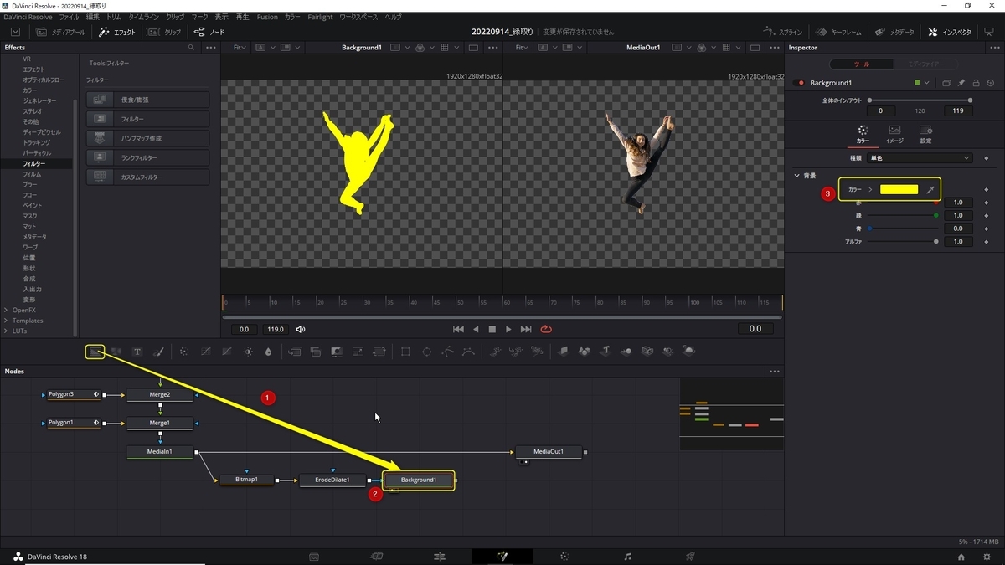This screenshot has height=565, width=1005.
Task: Select the Rectangle mask tool
Action: [405, 352]
